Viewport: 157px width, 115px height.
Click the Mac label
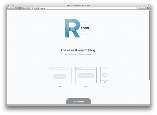click(x=86, y=86)
